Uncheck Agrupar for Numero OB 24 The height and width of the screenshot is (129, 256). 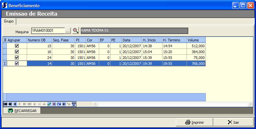17,58
